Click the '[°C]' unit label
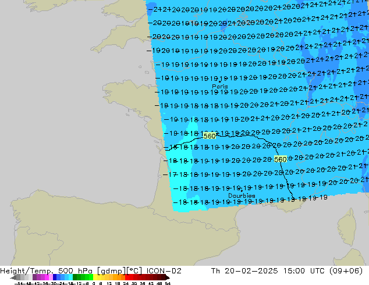The image size is (369, 285). [x=134, y=271]
